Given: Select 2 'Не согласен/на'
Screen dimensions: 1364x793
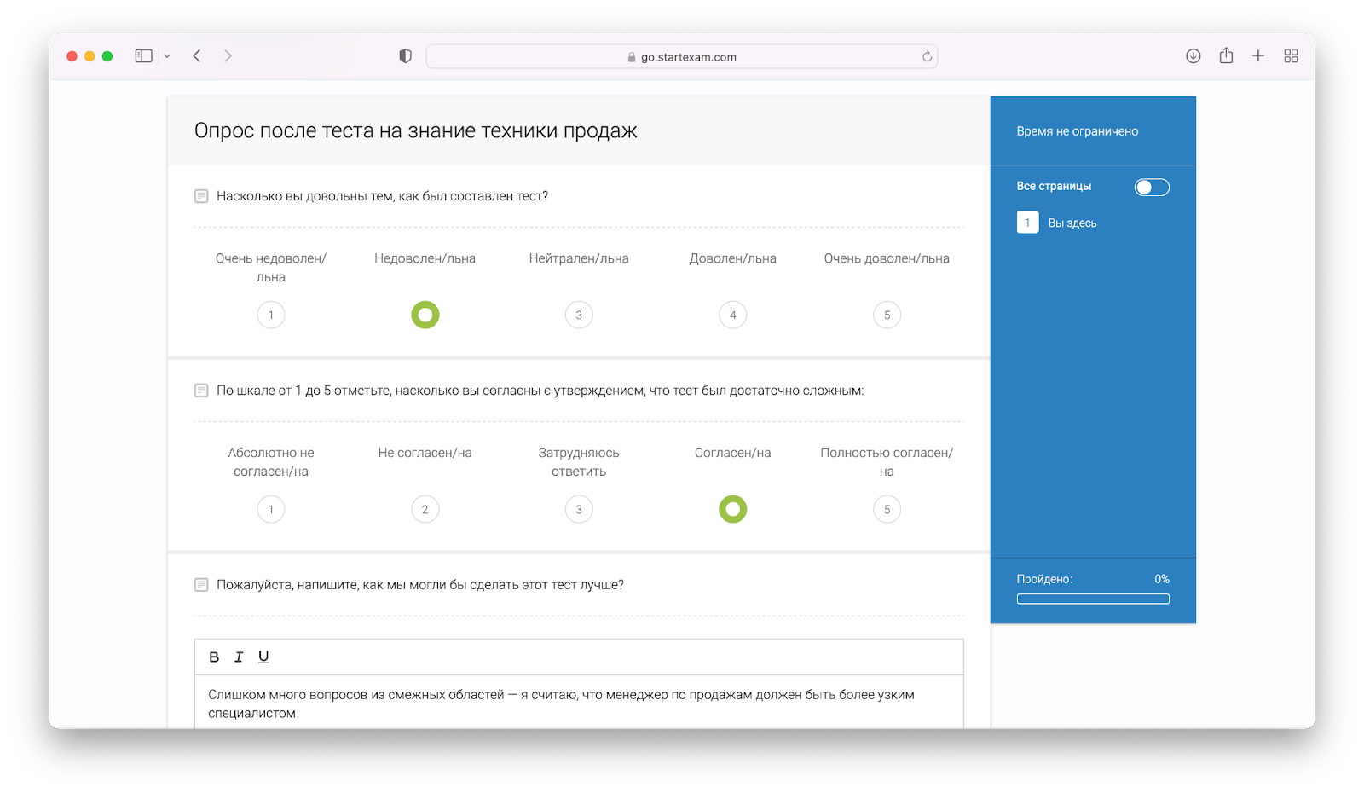Looking at the screenshot, I should click(x=425, y=510).
